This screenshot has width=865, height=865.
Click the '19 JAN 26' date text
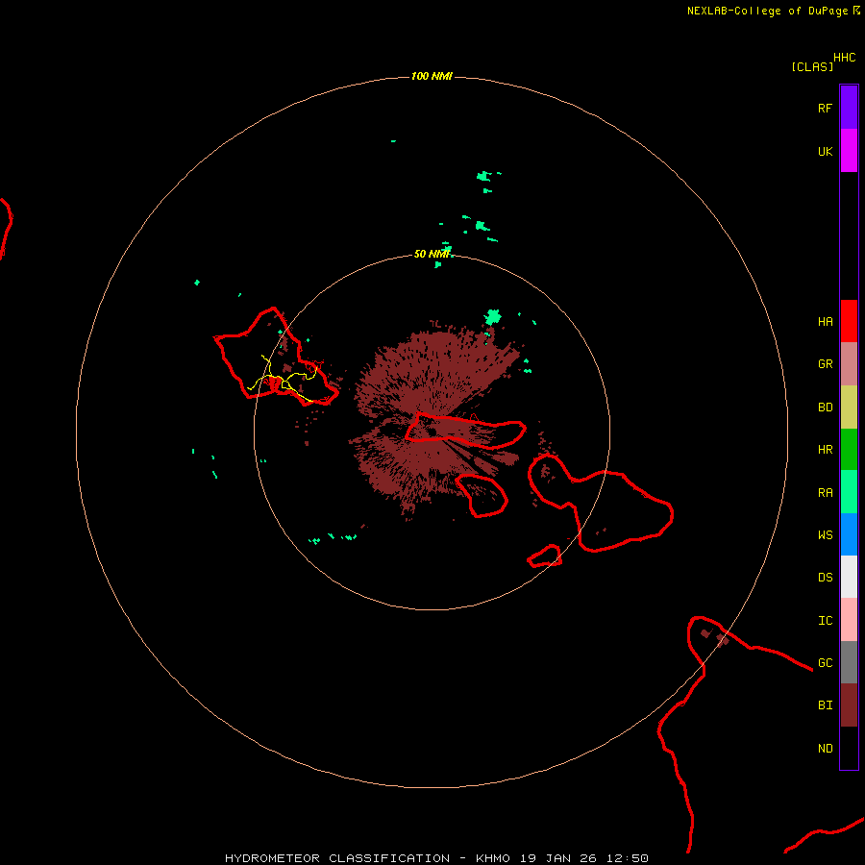pos(558,858)
